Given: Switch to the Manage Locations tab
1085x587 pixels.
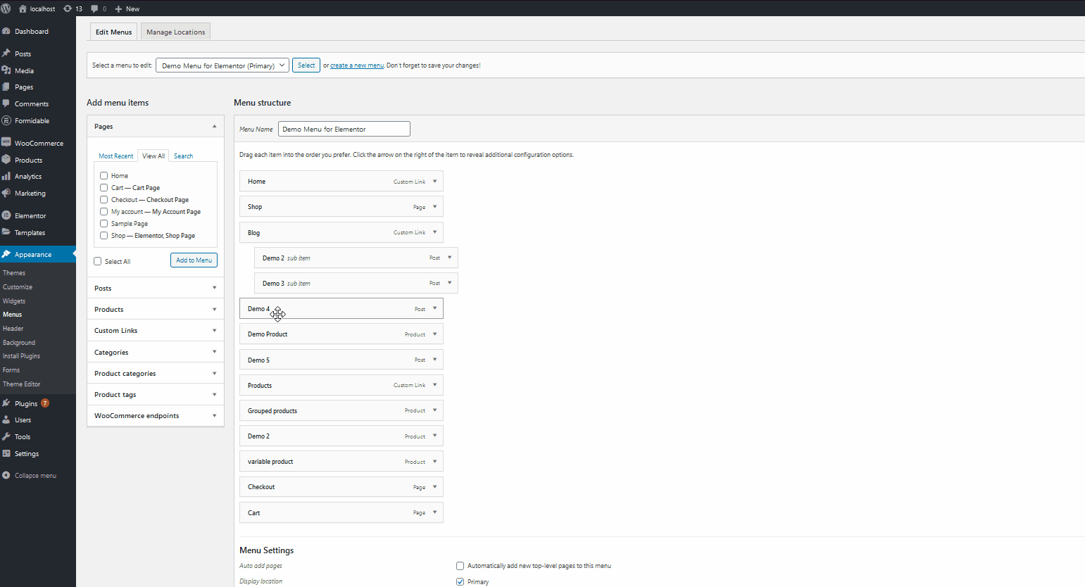Looking at the screenshot, I should coord(175,32).
